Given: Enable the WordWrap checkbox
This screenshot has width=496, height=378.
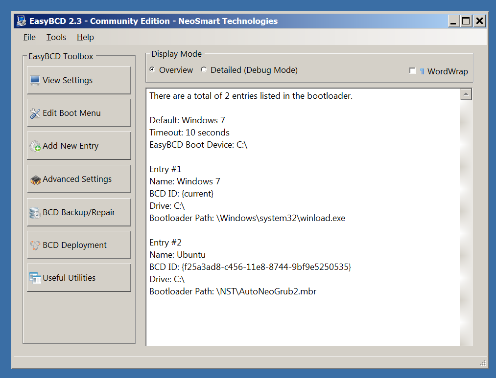Looking at the screenshot, I should 412,71.
